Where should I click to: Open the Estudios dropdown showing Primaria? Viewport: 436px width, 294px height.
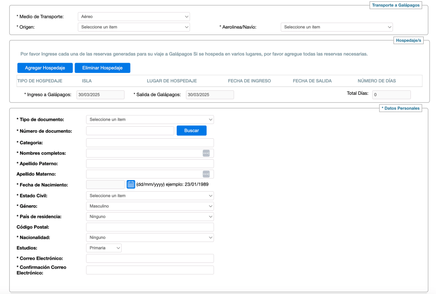(x=104, y=248)
